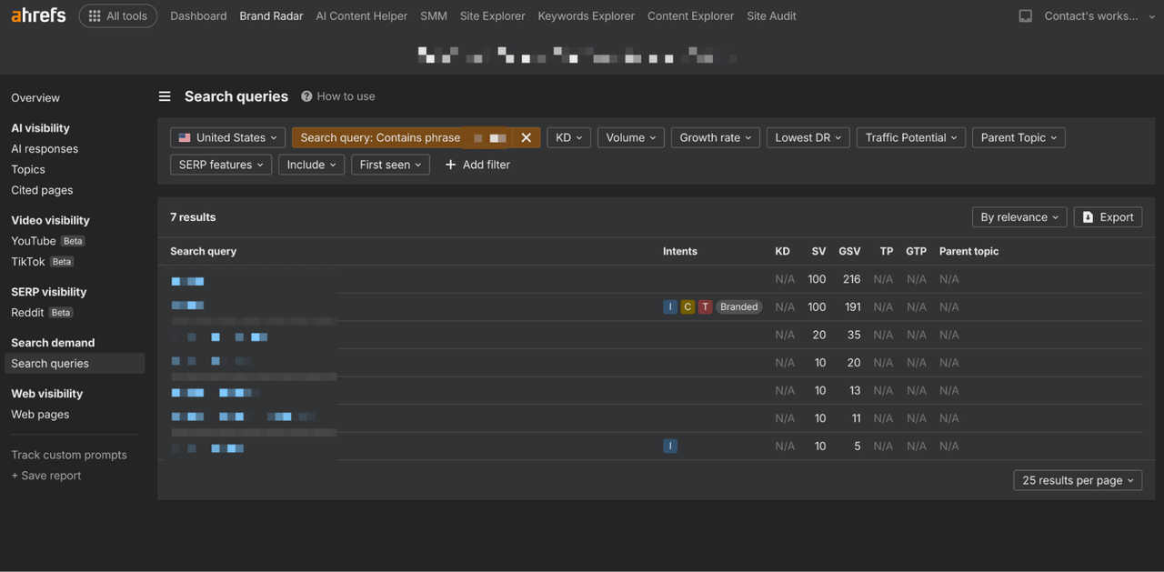
Task: Open the 25 results per page selector
Action: coord(1078,480)
